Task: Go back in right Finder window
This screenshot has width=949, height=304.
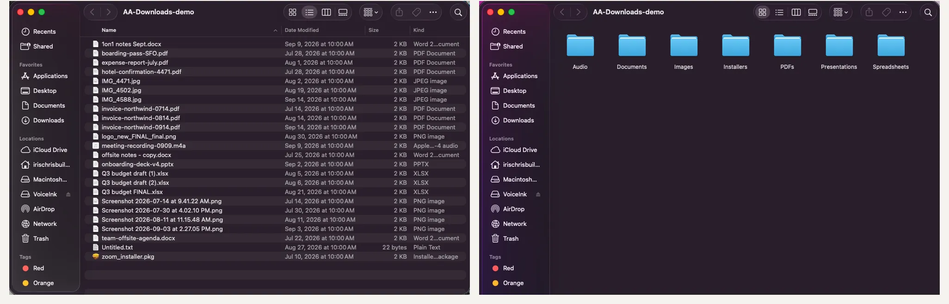Action: coord(562,12)
